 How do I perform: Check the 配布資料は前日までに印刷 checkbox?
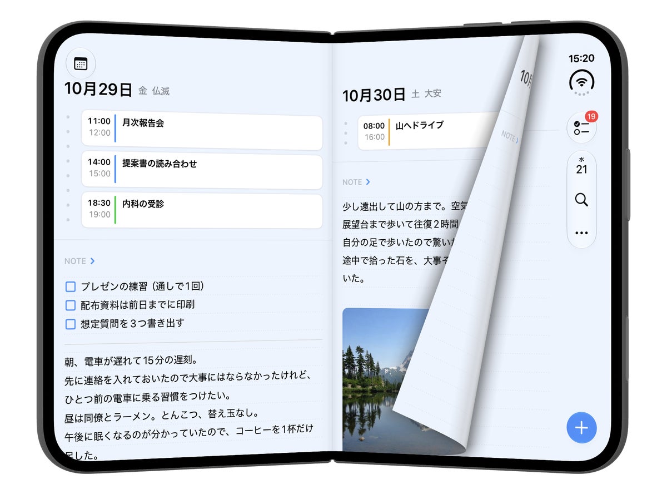point(71,305)
